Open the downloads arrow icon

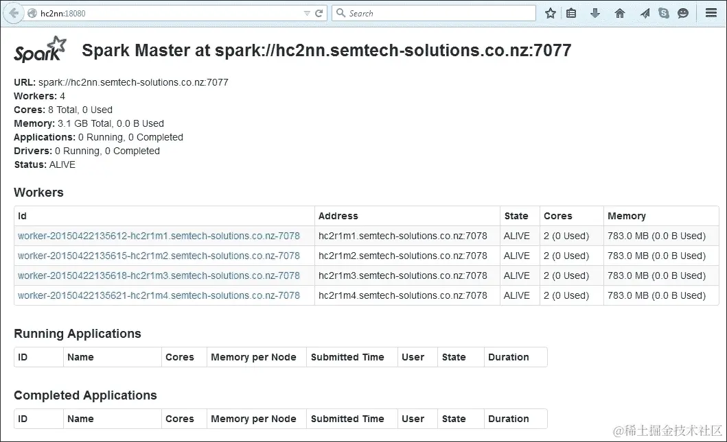595,13
